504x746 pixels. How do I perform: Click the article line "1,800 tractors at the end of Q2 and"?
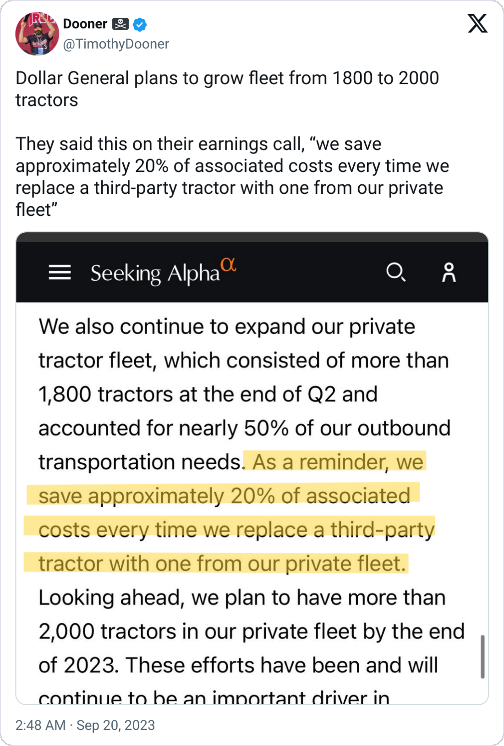pyautogui.click(x=208, y=394)
